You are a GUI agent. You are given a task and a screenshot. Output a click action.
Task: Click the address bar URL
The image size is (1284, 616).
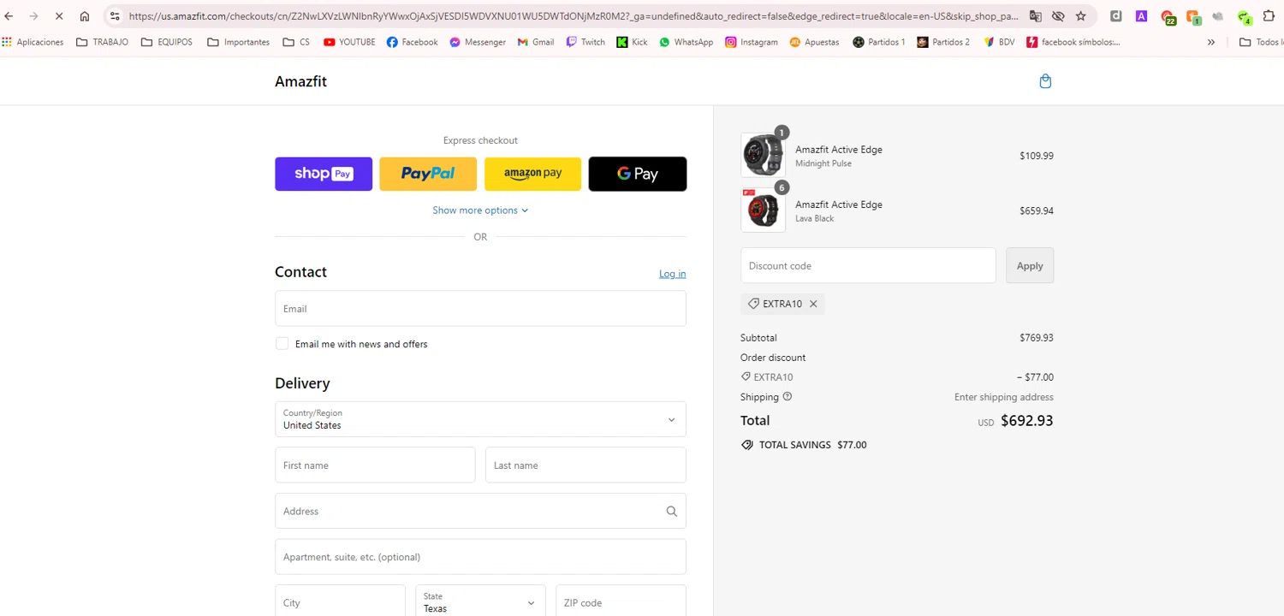(574, 16)
